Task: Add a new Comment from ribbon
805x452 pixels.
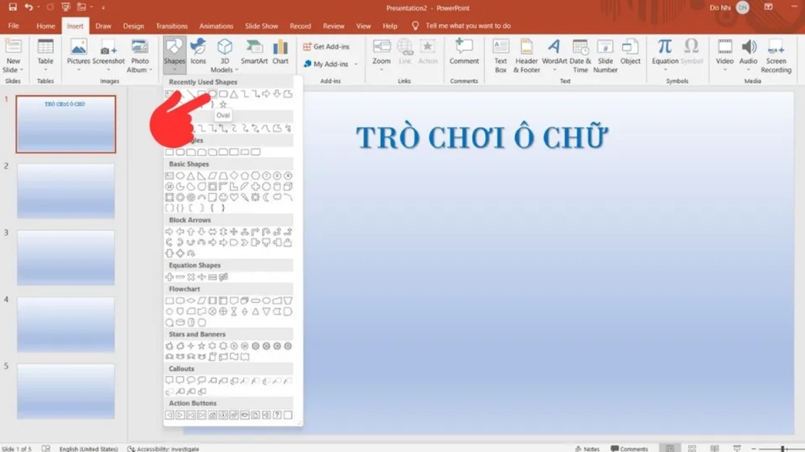Action: click(x=464, y=52)
